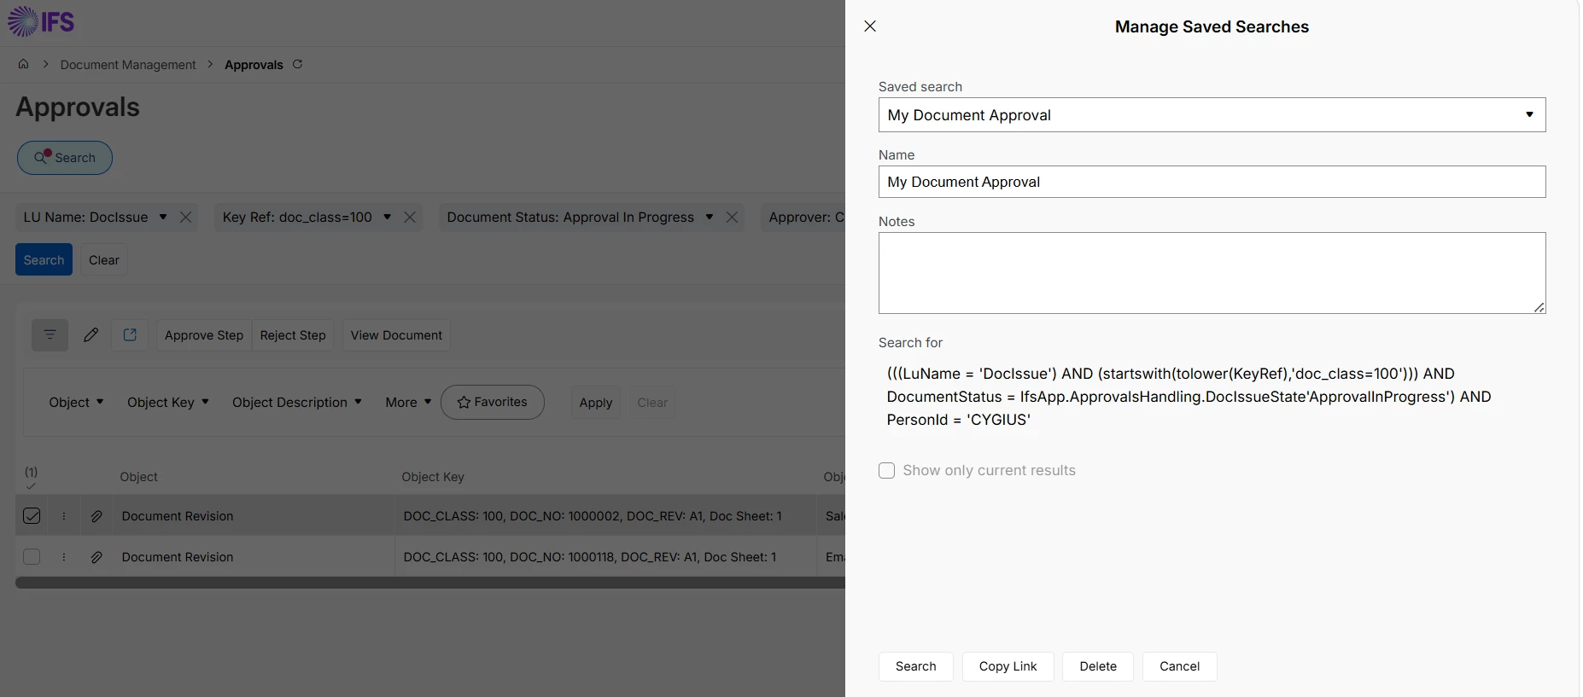Click the IFS logo
The image size is (1583, 697).
coord(41,21)
